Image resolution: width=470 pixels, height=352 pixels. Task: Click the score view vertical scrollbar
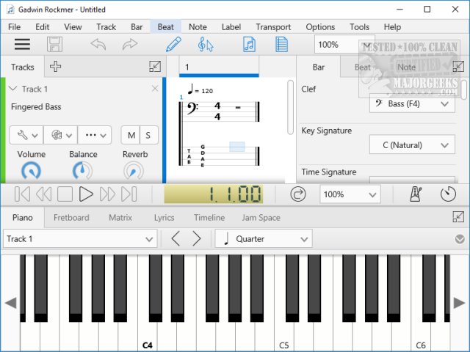[290, 106]
